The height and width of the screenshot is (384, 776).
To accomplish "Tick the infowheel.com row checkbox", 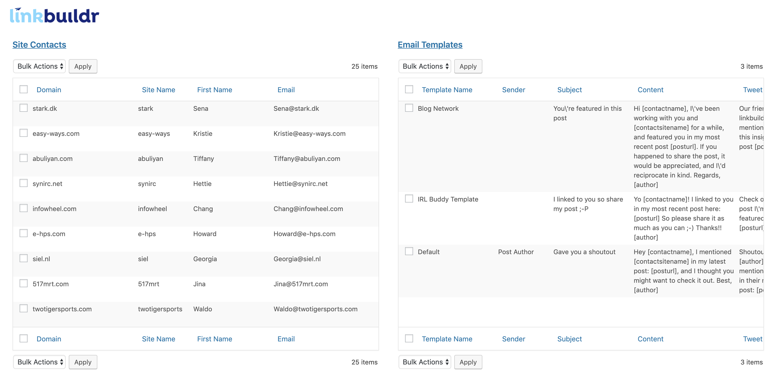I will (24, 208).
